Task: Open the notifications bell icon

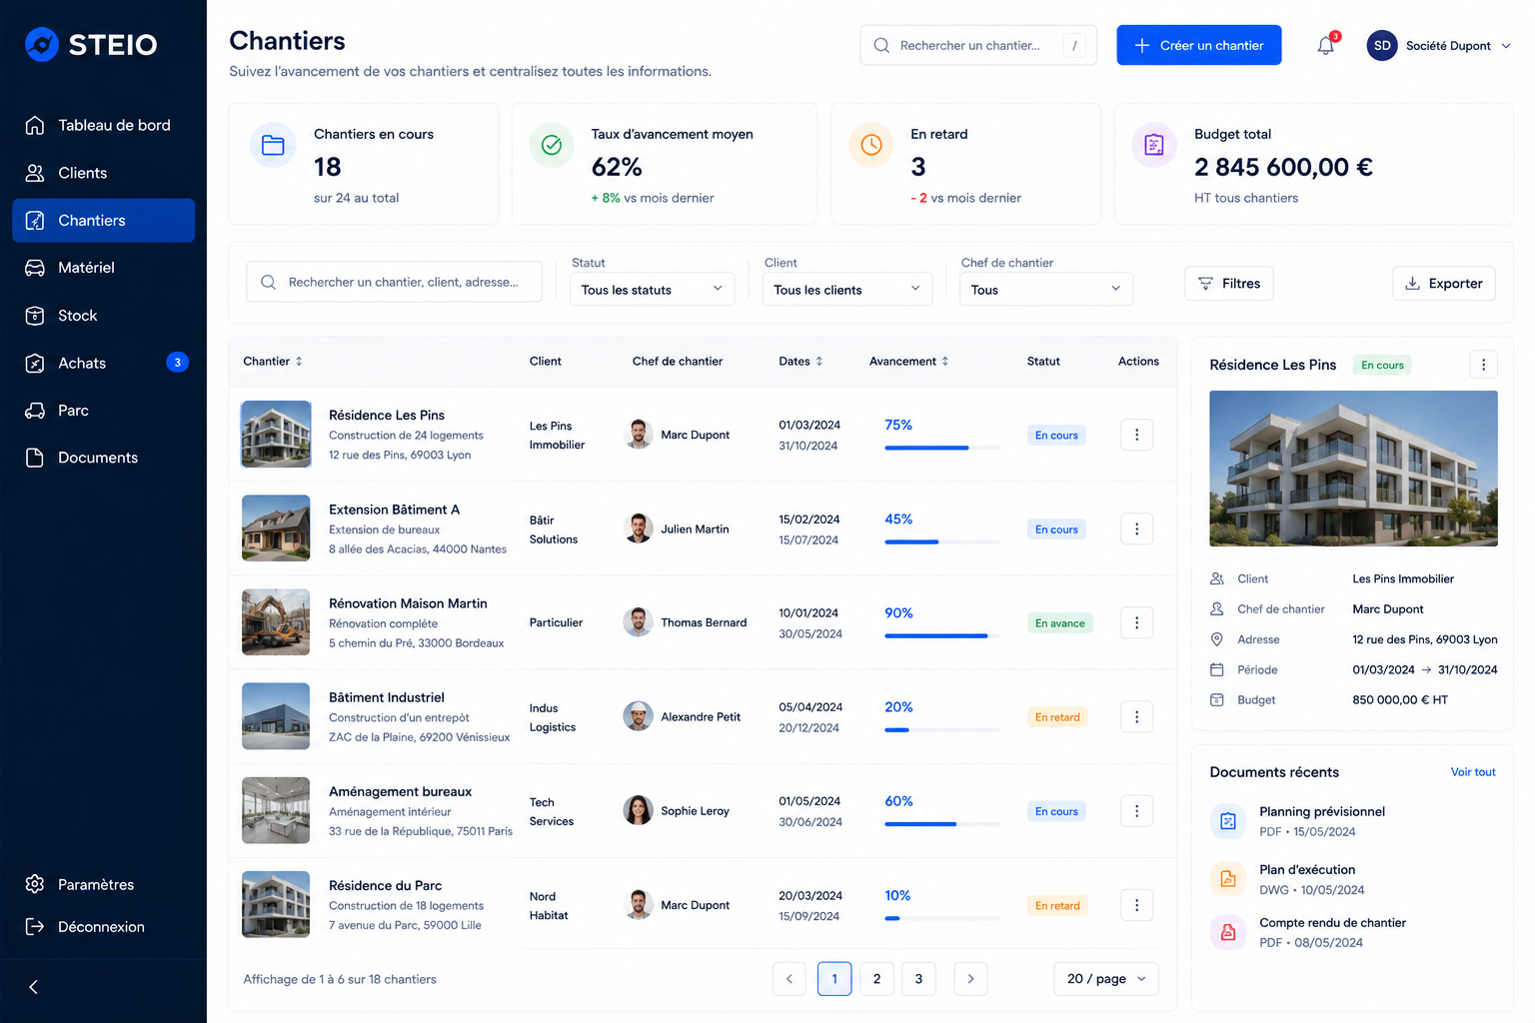Action: pyautogui.click(x=1325, y=46)
